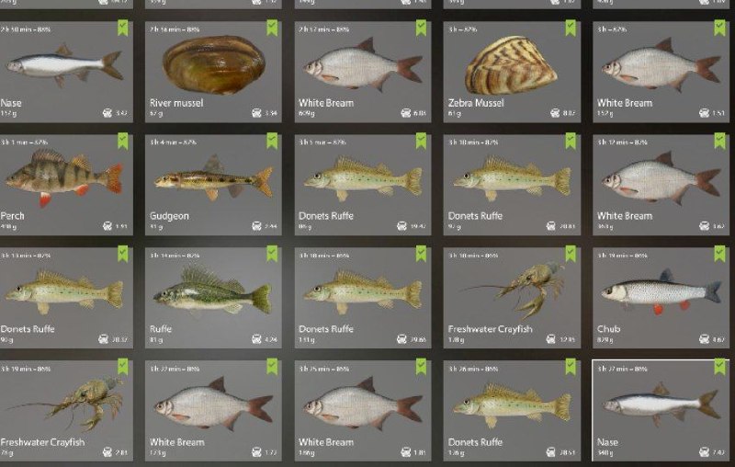Click the Gudgeon name label
Viewport: 735px width, 467px height.
click(169, 216)
